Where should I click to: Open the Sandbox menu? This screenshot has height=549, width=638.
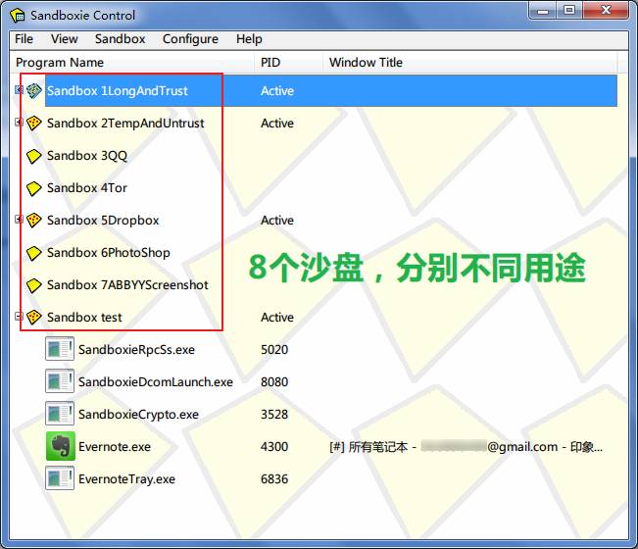(x=120, y=39)
